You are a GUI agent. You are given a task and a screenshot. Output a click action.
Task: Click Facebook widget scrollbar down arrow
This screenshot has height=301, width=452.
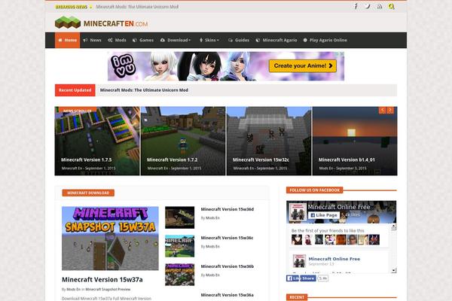coord(393,270)
